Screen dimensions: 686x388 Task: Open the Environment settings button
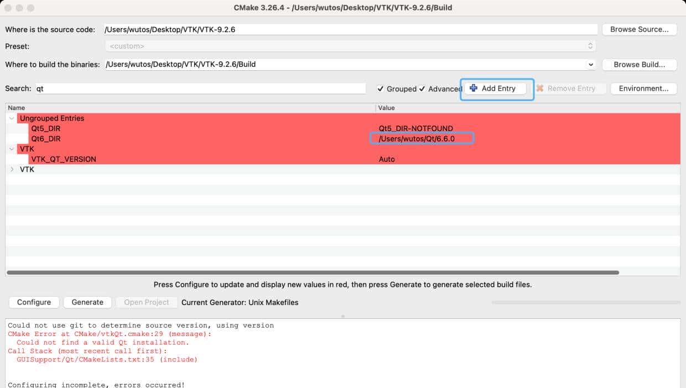643,88
